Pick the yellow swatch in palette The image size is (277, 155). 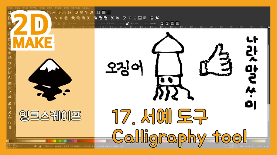(x=55, y=141)
